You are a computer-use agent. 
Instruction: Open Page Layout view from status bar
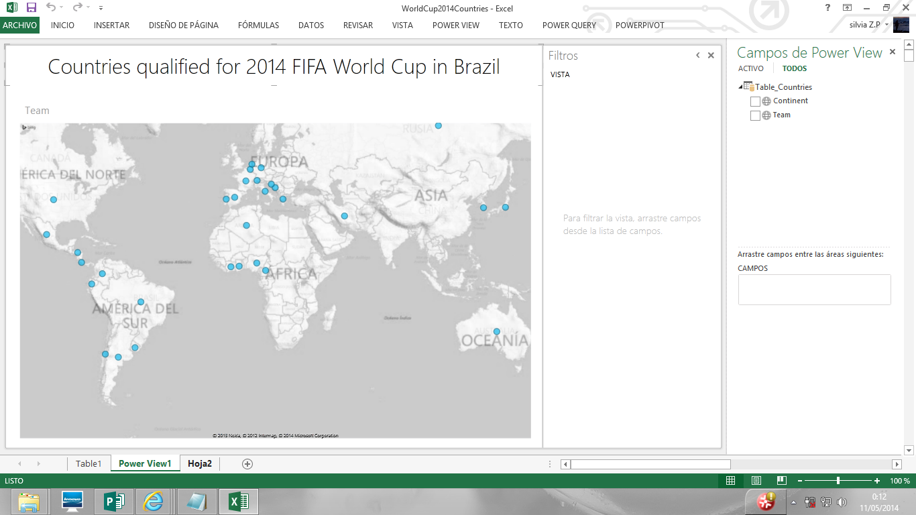[x=756, y=480]
